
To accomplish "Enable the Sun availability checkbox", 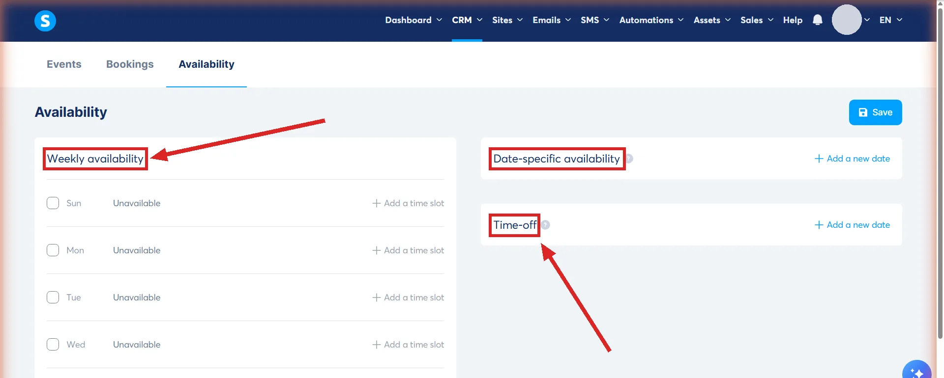I will pyautogui.click(x=53, y=203).
